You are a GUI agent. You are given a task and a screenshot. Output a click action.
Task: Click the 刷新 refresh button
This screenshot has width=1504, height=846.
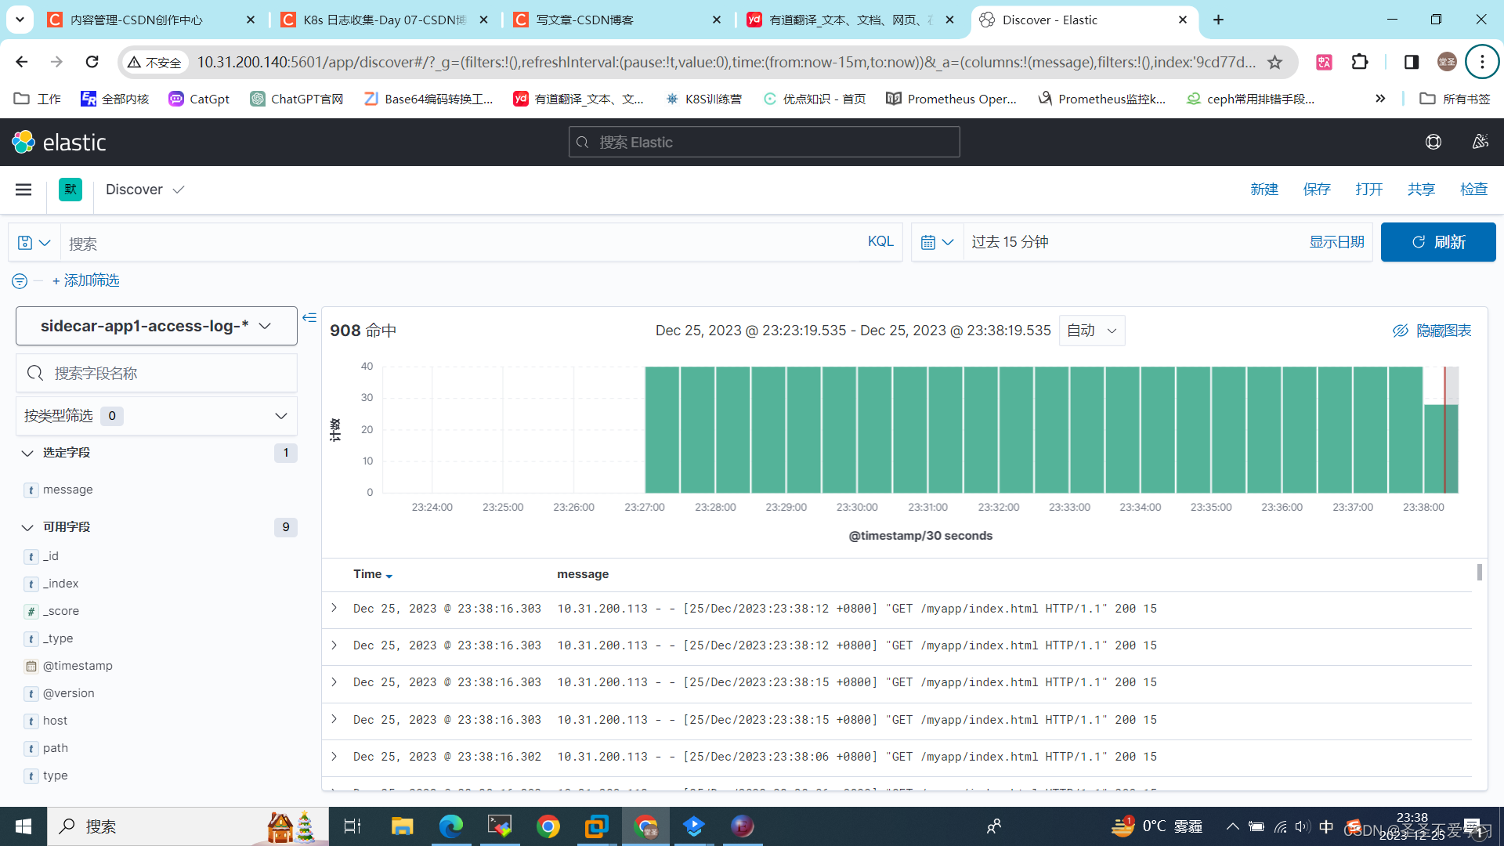pyautogui.click(x=1438, y=242)
